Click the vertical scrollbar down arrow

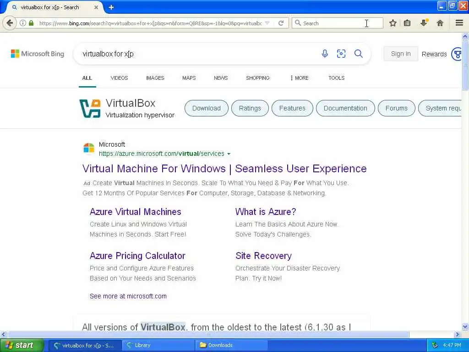[x=465, y=327]
